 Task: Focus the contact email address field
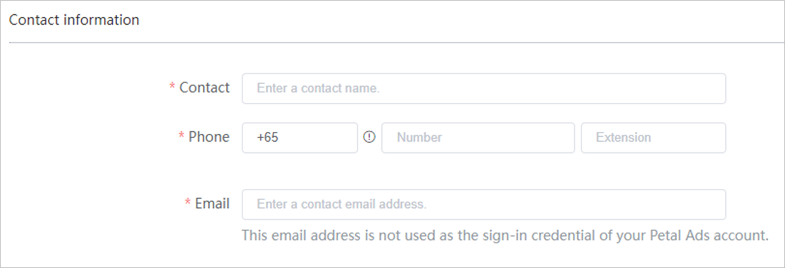(x=484, y=204)
